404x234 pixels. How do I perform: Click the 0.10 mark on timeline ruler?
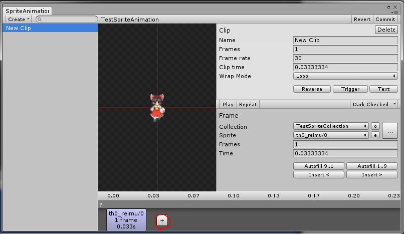point(234,195)
